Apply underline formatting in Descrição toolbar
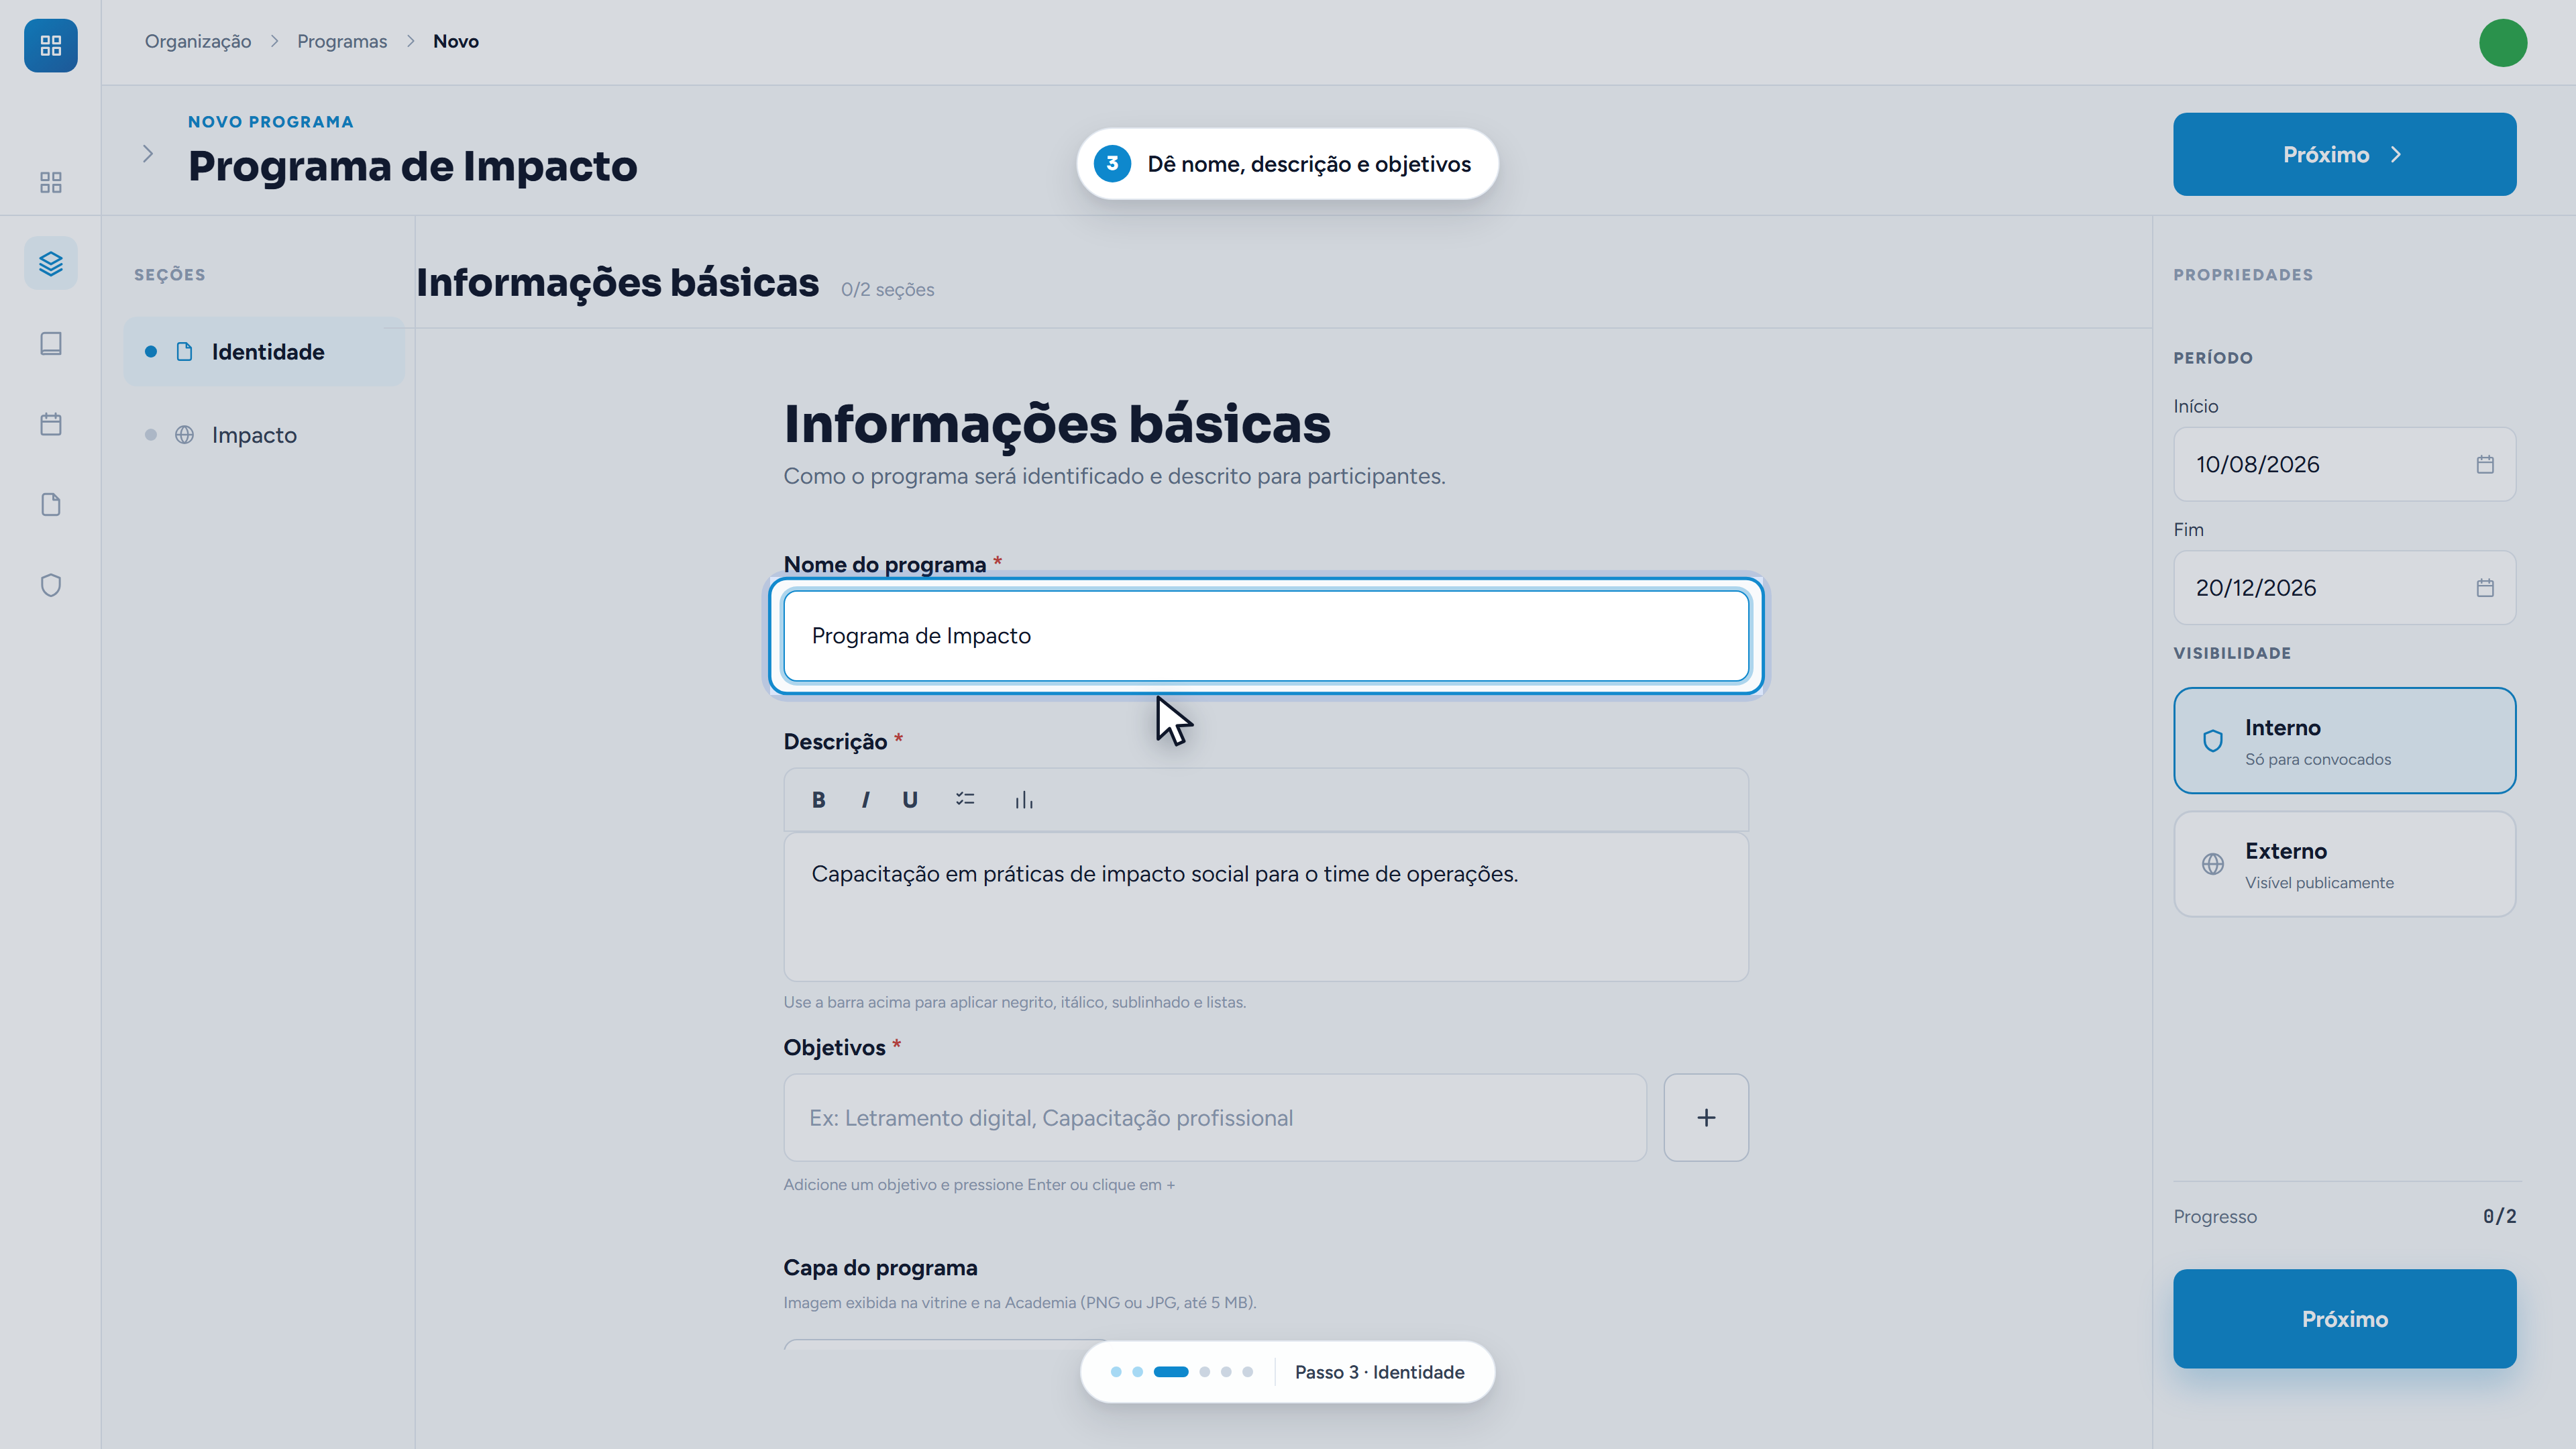The width and height of the screenshot is (2576, 1449). 910,800
